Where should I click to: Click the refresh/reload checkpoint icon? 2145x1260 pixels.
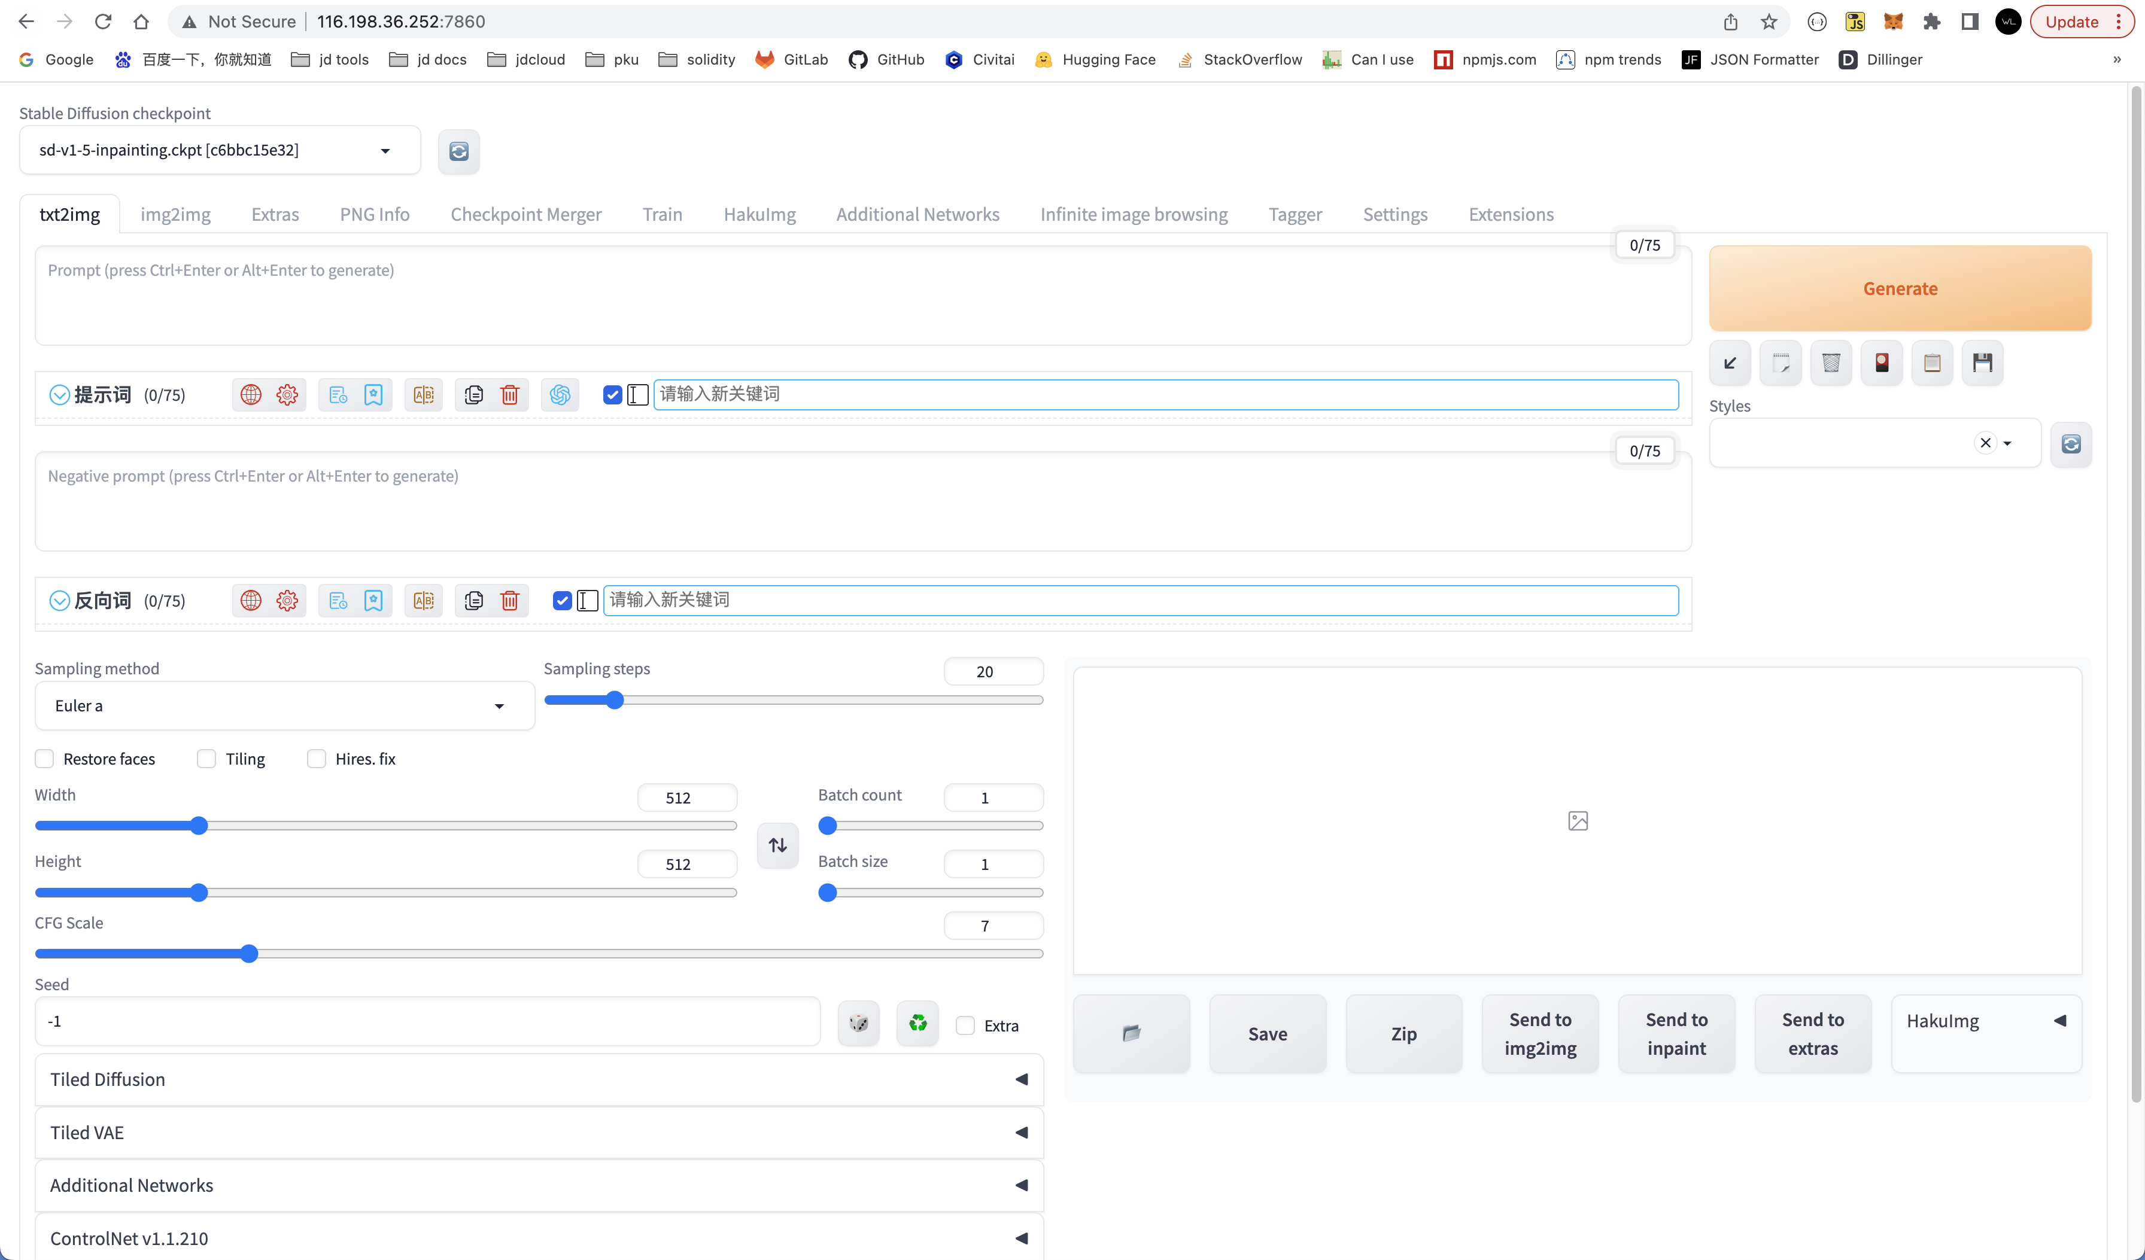point(459,150)
